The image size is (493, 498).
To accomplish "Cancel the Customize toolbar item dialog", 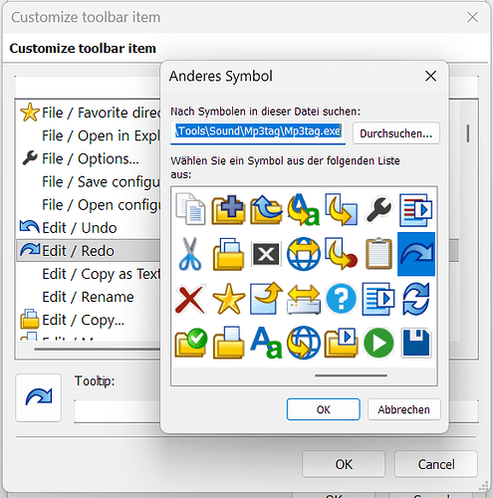I will coord(436,464).
